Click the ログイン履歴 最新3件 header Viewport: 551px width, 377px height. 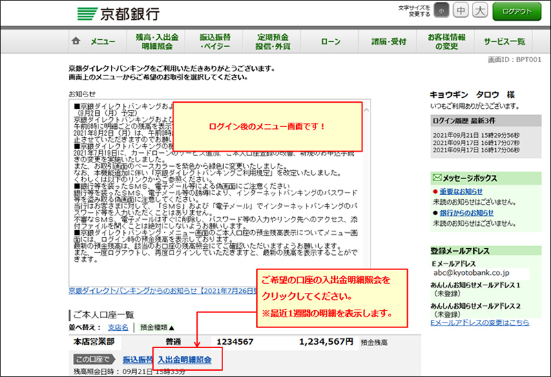pos(486,121)
